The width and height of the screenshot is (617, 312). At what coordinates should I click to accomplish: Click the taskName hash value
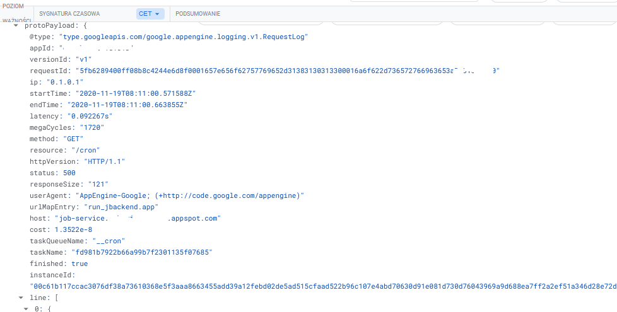pos(142,253)
